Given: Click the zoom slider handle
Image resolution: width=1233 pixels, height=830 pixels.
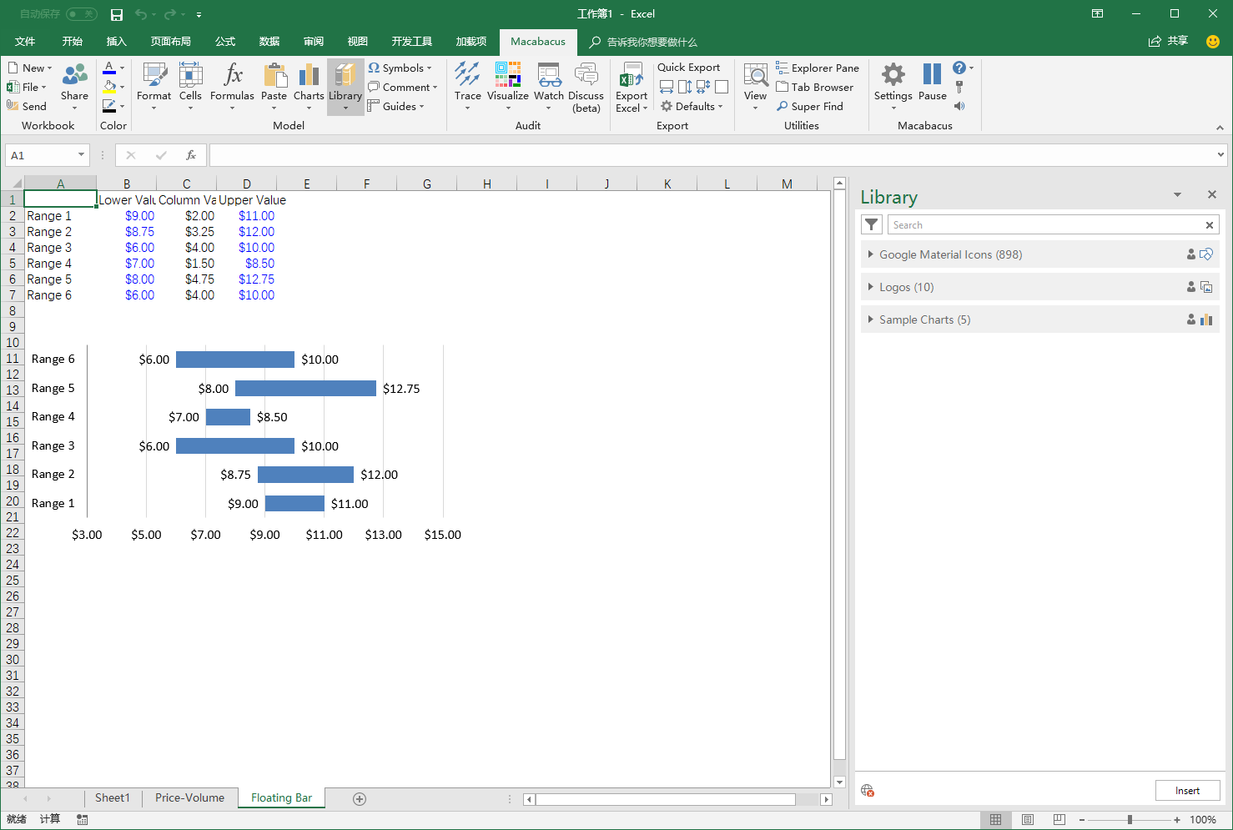Looking at the screenshot, I should [x=1130, y=819].
